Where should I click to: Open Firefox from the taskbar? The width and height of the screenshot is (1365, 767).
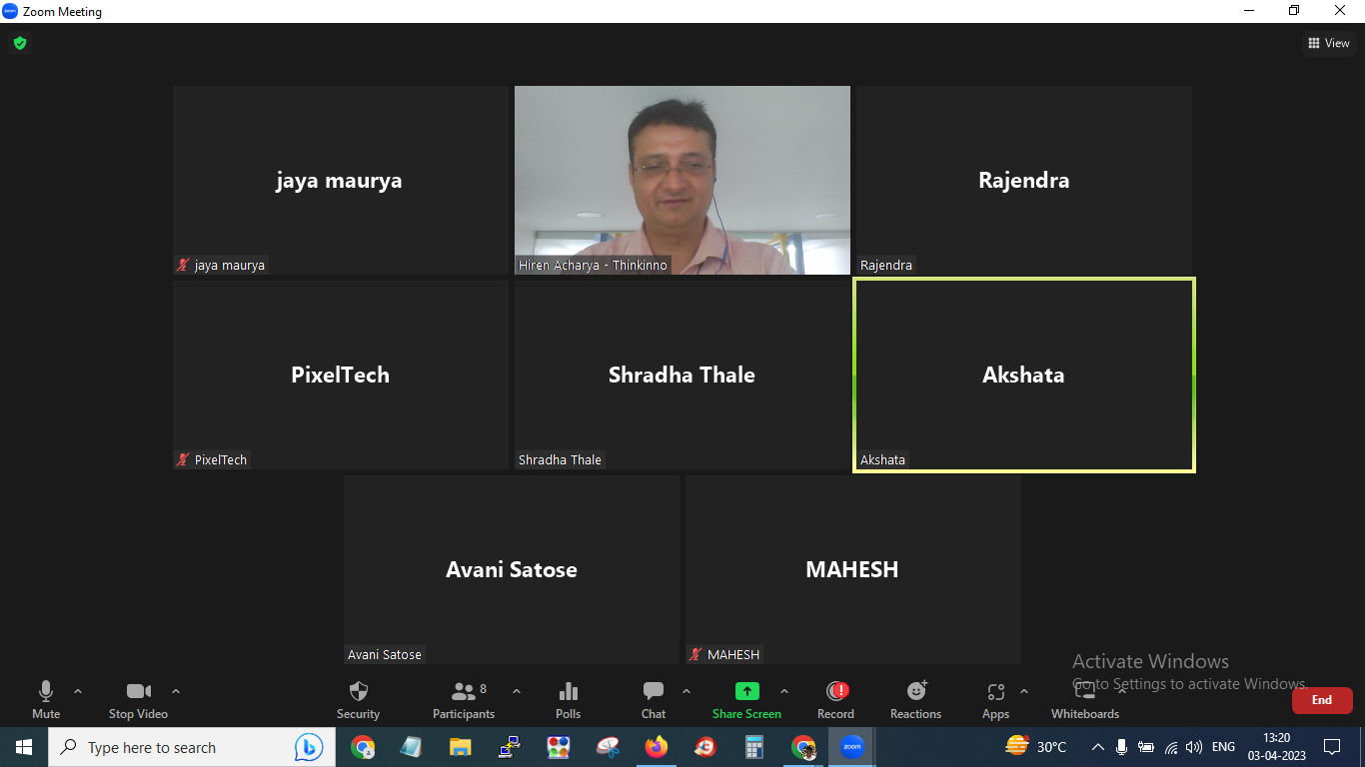[657, 747]
